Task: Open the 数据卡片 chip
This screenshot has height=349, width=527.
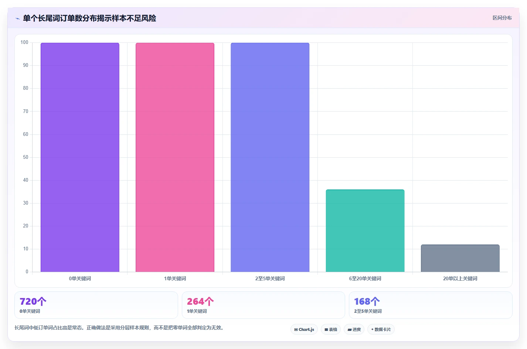Action: [381, 329]
